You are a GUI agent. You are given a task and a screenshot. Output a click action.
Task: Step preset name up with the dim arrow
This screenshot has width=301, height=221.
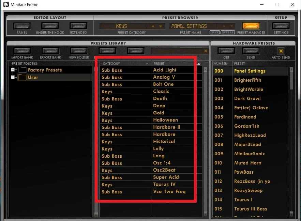tap(224, 26)
